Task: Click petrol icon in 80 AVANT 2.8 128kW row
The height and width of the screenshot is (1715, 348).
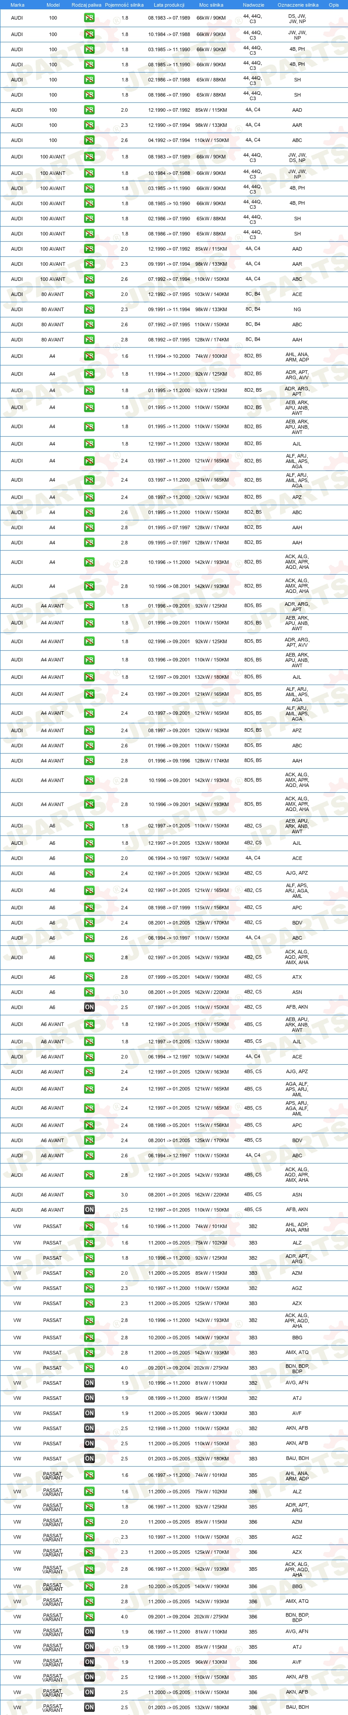Action: click(x=89, y=340)
